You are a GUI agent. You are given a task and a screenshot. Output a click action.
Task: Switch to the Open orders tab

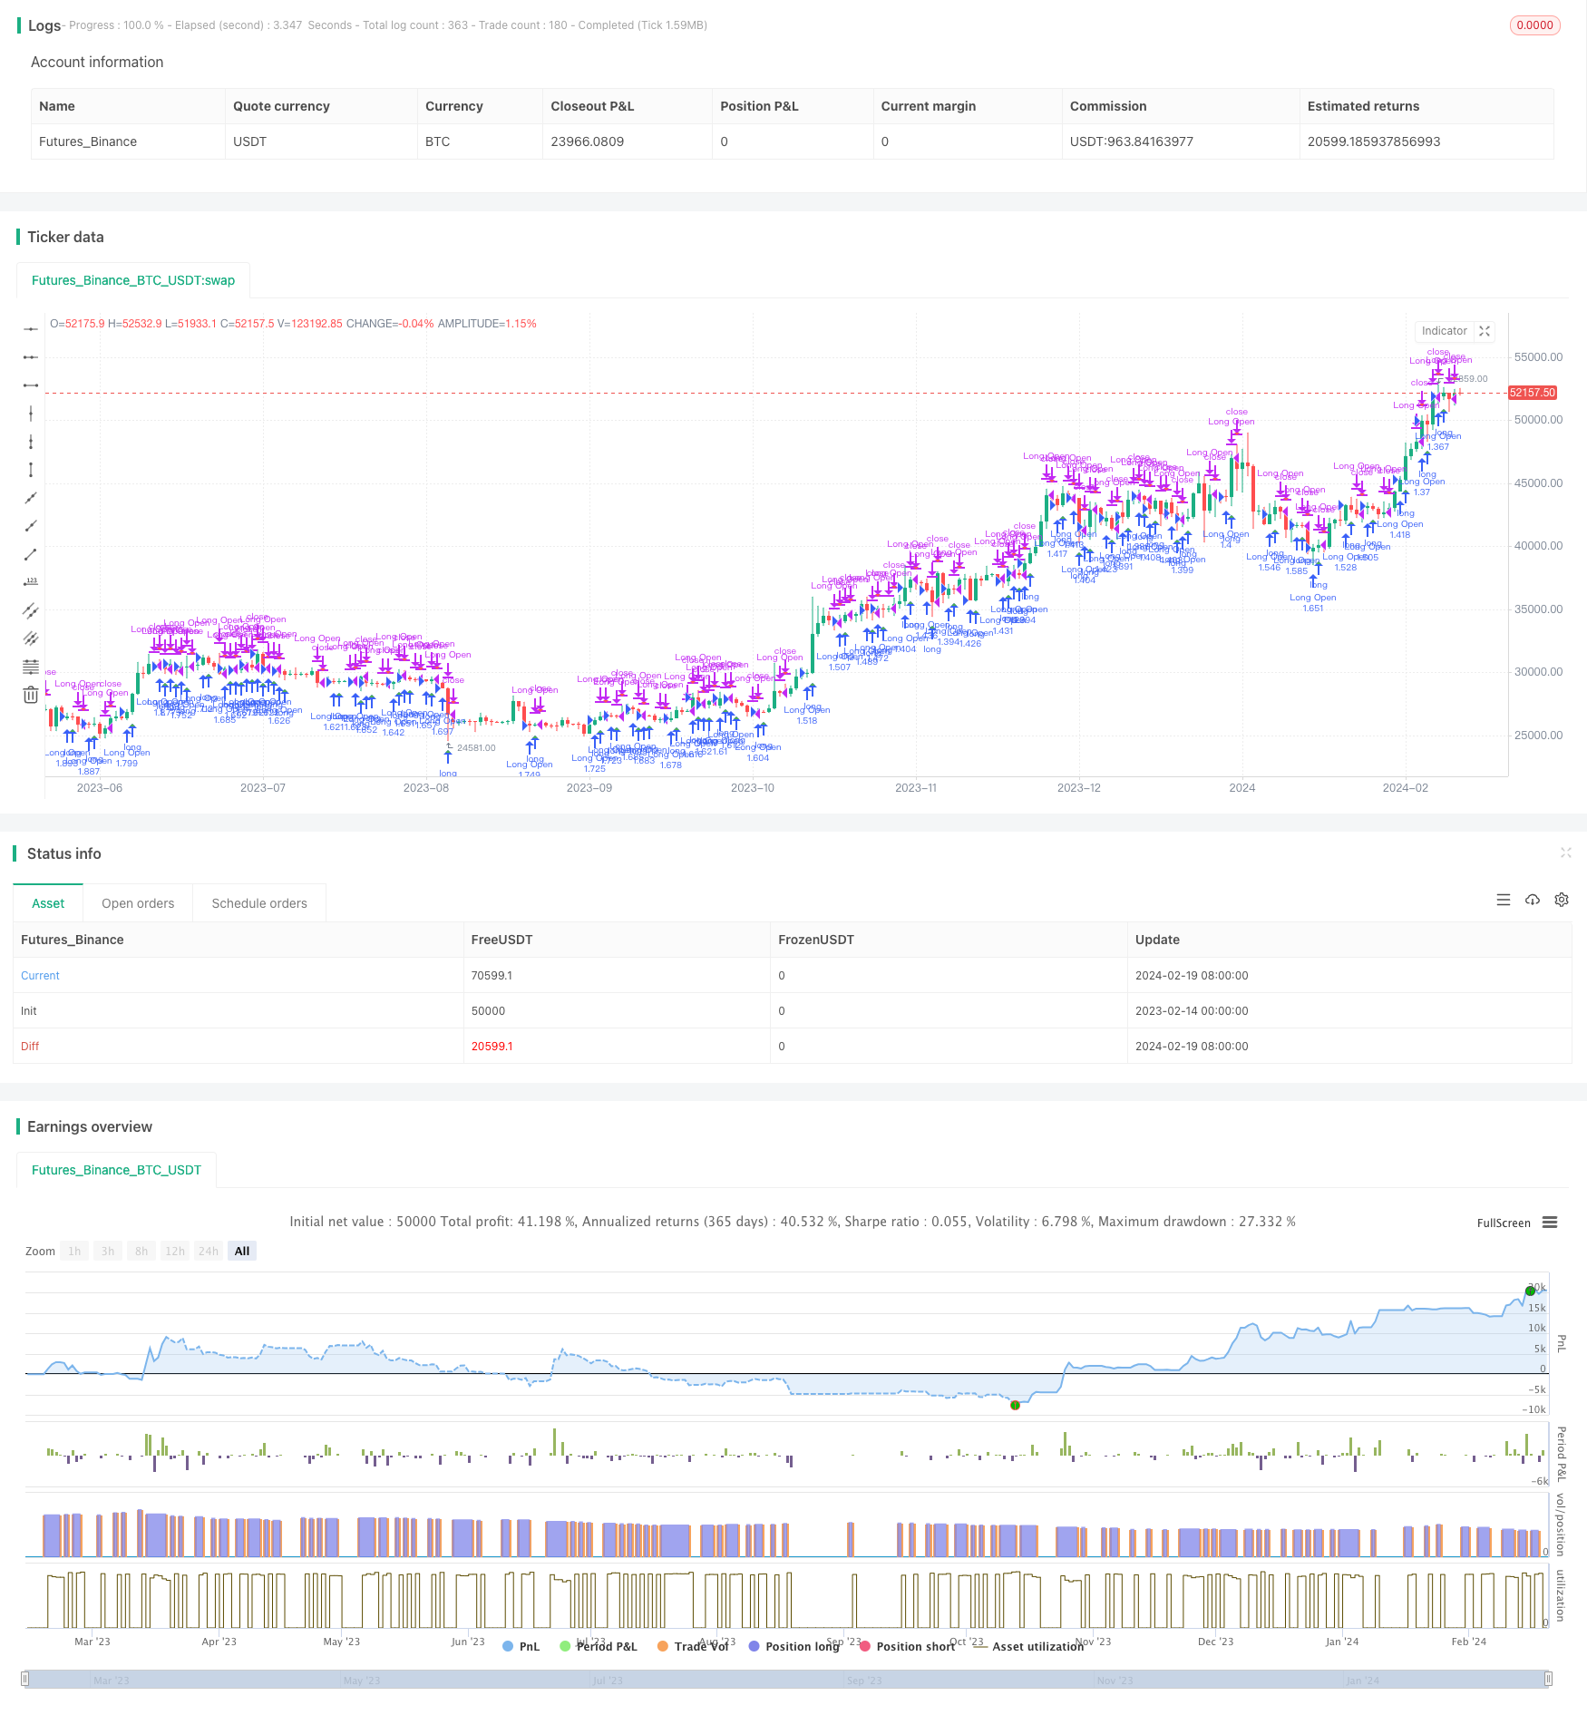coord(138,903)
